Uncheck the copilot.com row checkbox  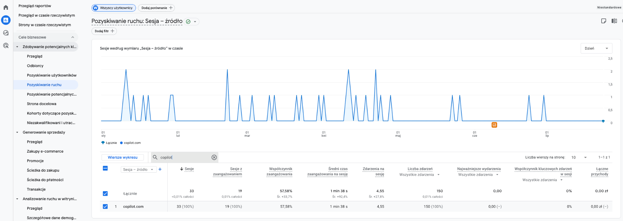pyautogui.click(x=105, y=206)
